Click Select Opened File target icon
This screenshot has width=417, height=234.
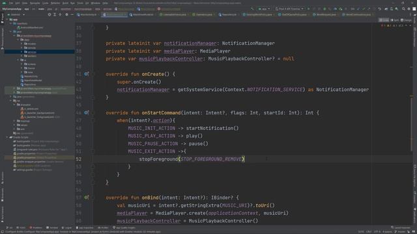click(50, 14)
